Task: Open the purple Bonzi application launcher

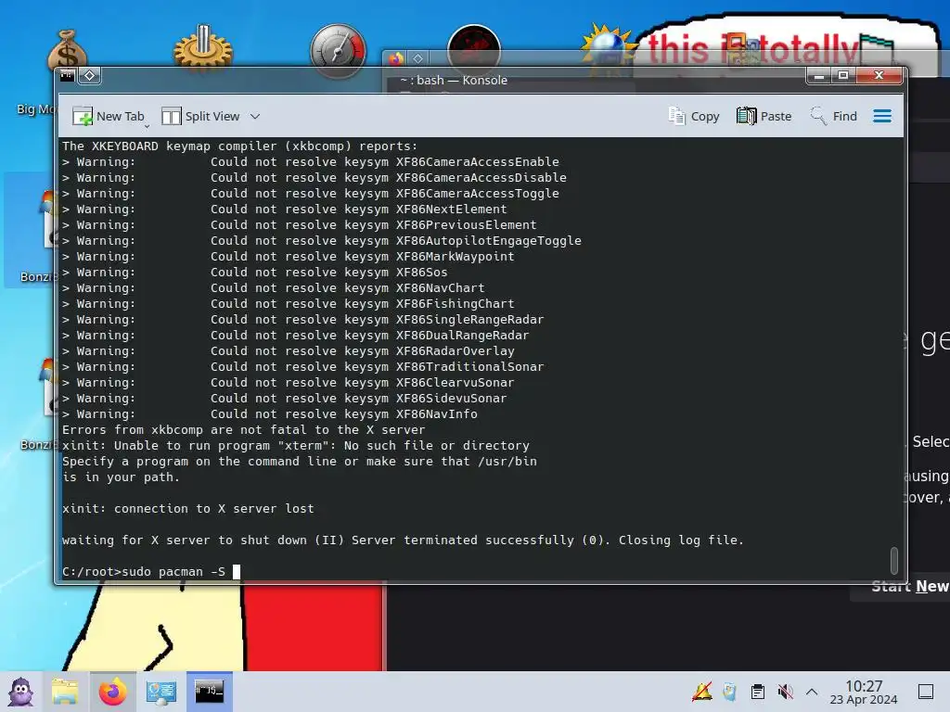Action: [20, 692]
